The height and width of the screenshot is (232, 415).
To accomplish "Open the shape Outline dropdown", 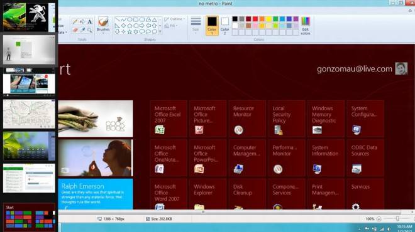I will pos(174,19).
